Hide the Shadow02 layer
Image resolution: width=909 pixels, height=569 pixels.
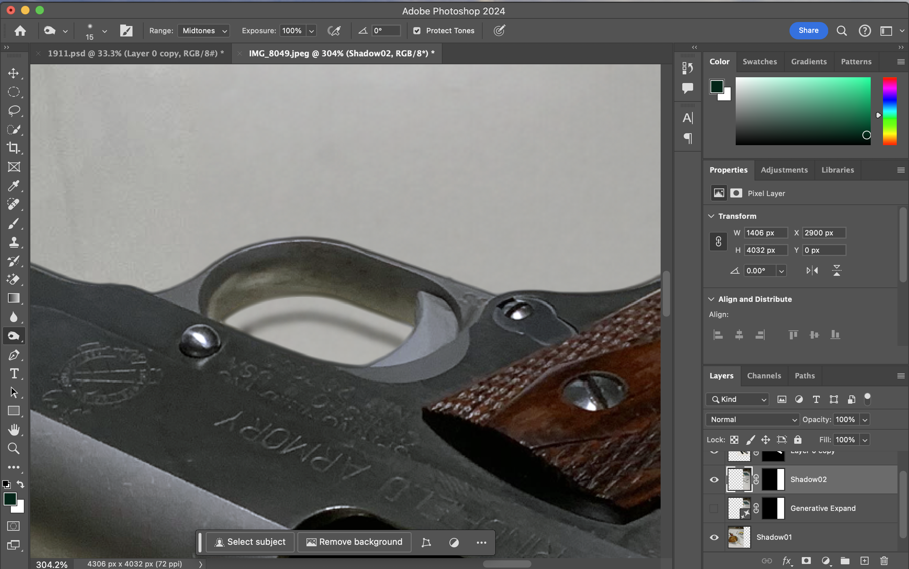pos(714,479)
